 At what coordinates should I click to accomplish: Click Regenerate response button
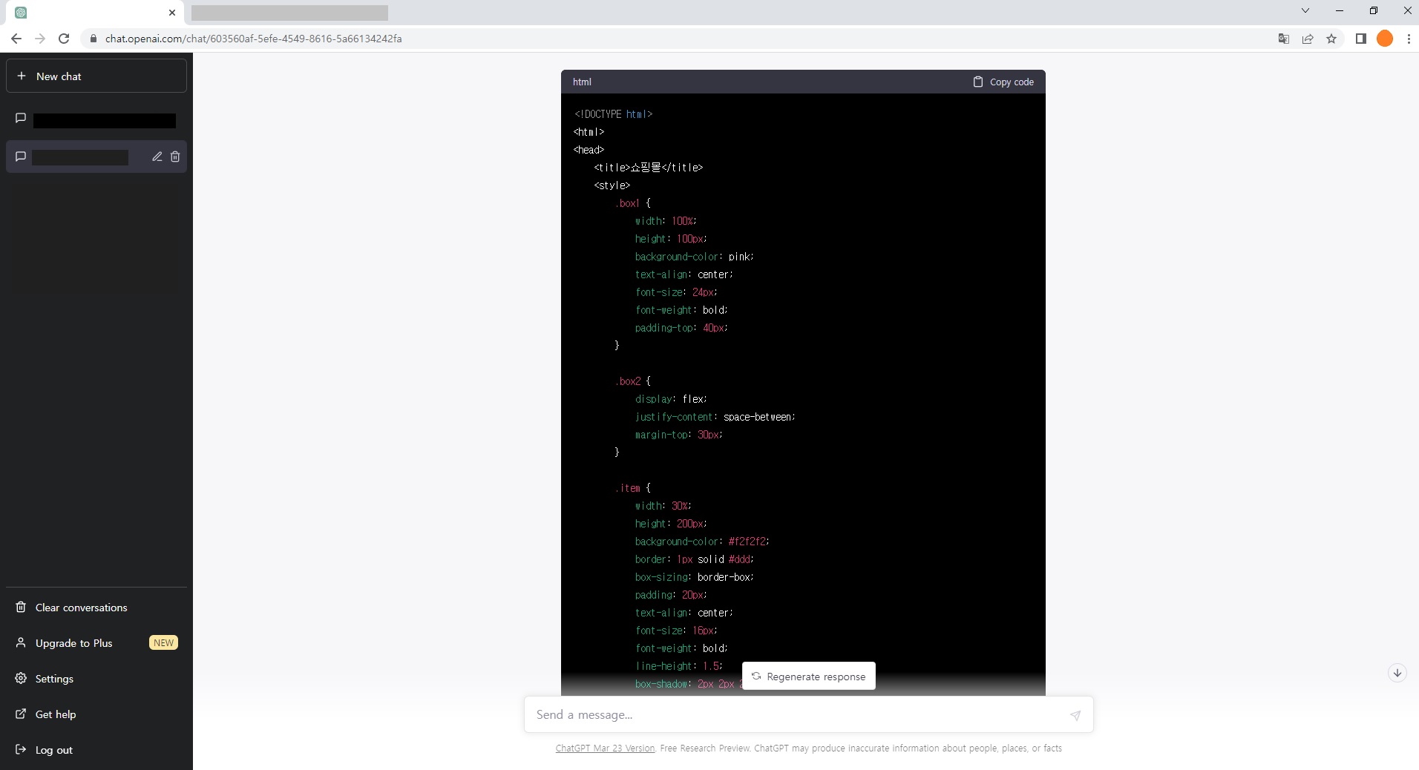pyautogui.click(x=809, y=677)
